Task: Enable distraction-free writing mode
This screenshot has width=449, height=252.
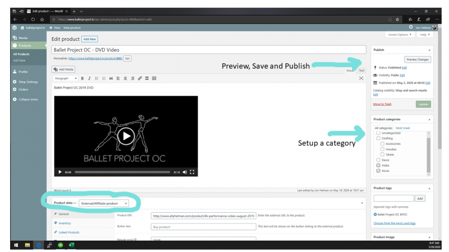Action: point(361,78)
